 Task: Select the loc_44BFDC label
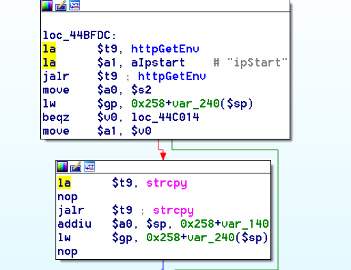coord(80,35)
